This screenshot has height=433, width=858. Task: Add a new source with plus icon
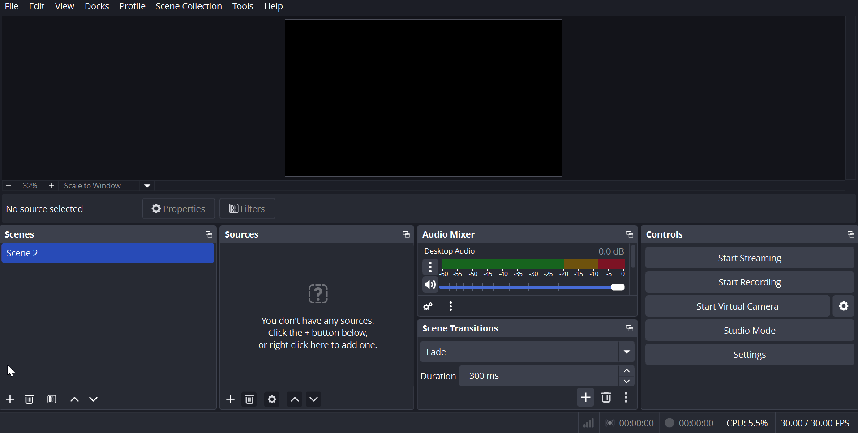(230, 399)
